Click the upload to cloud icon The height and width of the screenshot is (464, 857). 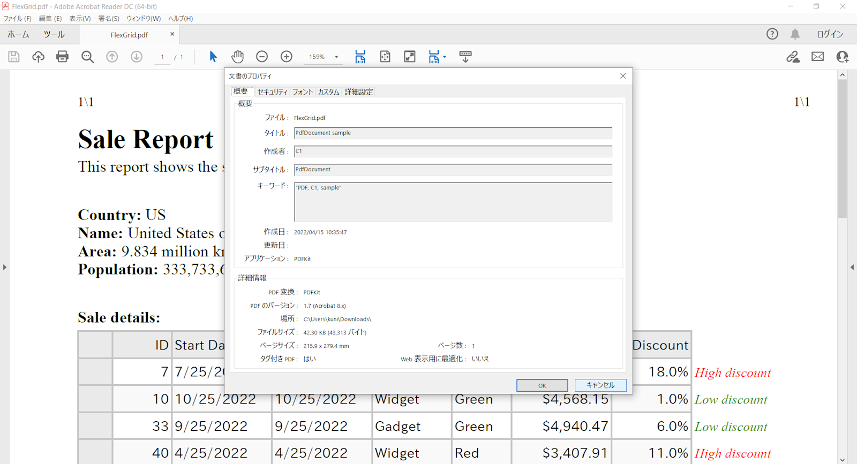tap(38, 56)
